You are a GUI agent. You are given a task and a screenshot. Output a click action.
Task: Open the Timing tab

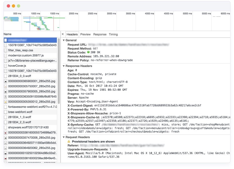tap(113, 34)
